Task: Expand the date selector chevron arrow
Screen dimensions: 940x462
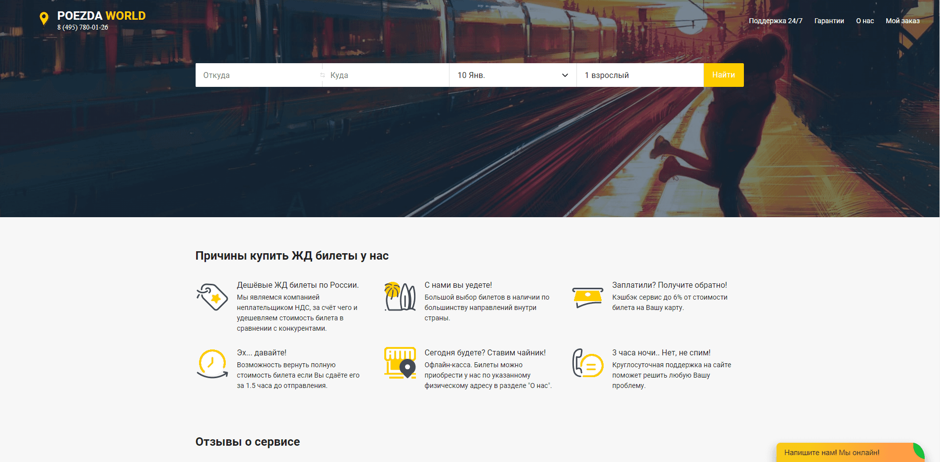Action: (x=565, y=75)
